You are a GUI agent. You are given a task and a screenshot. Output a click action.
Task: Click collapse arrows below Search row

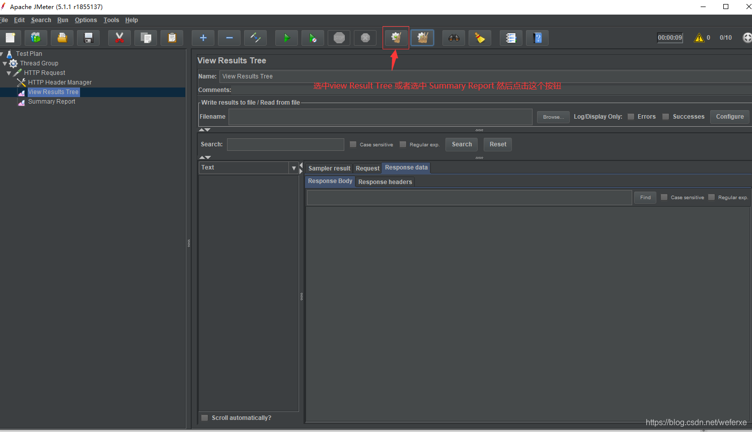pyautogui.click(x=204, y=157)
